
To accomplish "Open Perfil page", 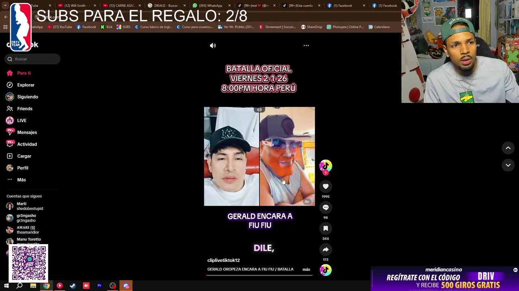I will pos(22,168).
